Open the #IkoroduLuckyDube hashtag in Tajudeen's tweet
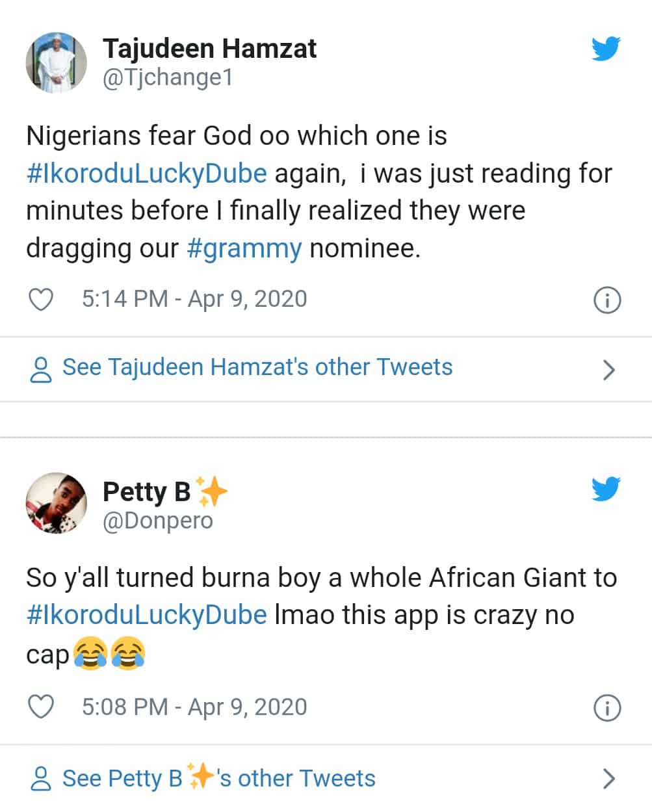The width and height of the screenshot is (652, 808). (x=147, y=174)
